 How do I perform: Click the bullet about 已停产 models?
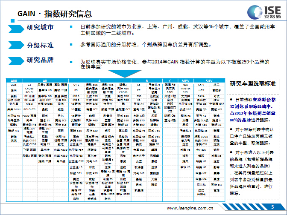click(252, 136)
